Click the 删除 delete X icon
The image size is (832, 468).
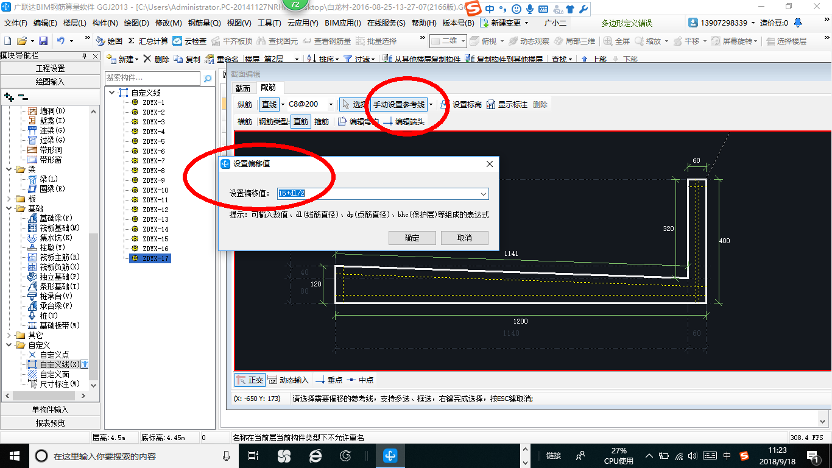(x=147, y=59)
